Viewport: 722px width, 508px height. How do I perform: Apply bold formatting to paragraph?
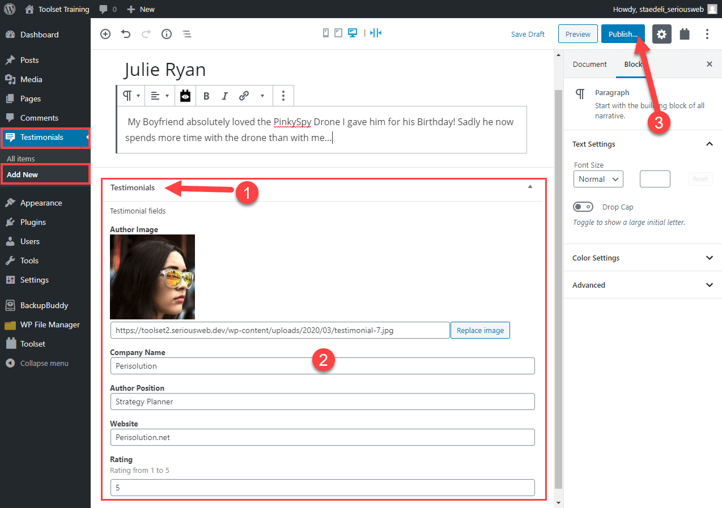click(x=206, y=96)
